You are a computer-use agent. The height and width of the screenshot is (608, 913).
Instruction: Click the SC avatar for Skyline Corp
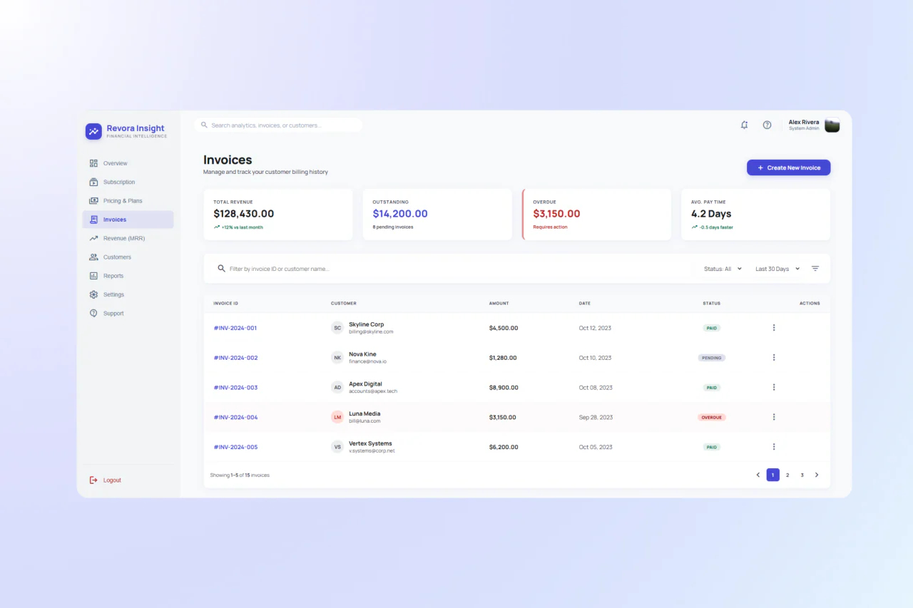[337, 328]
